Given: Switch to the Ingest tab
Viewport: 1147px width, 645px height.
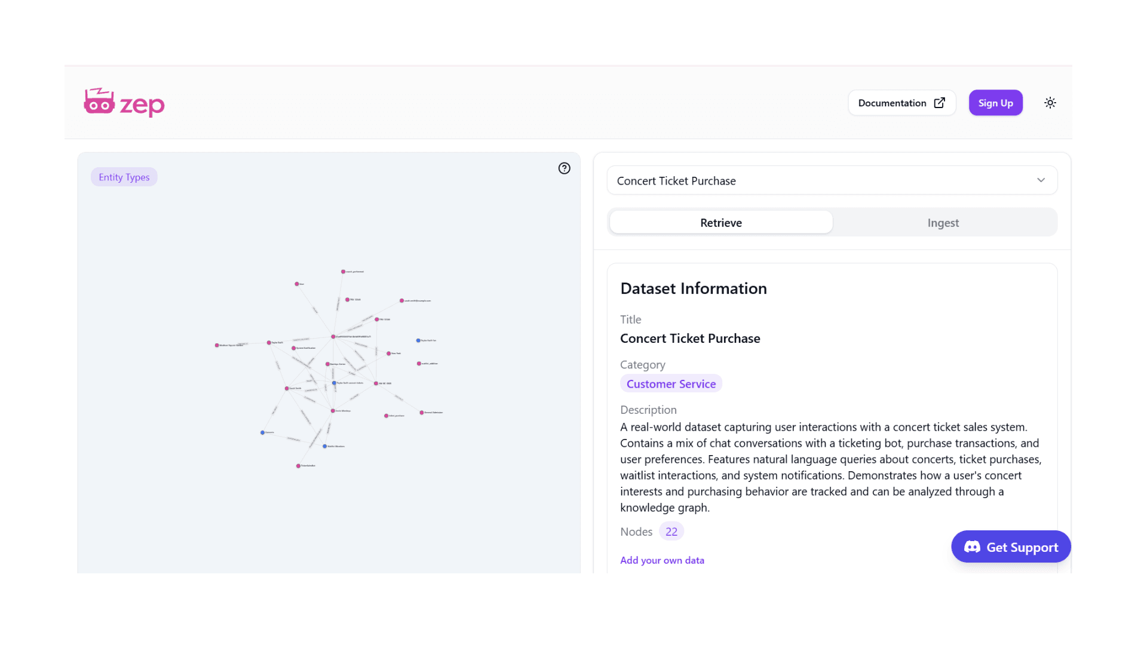Looking at the screenshot, I should [x=943, y=223].
